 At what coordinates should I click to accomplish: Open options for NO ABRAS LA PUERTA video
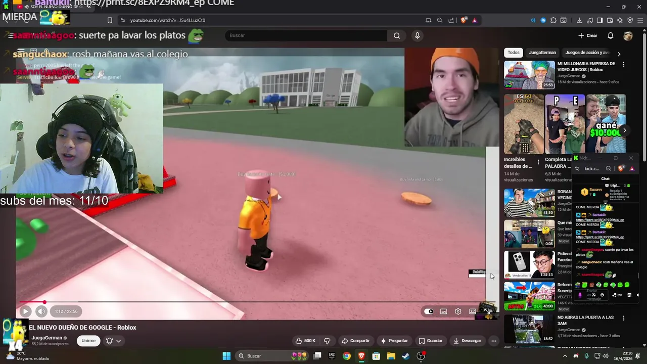pyautogui.click(x=624, y=318)
